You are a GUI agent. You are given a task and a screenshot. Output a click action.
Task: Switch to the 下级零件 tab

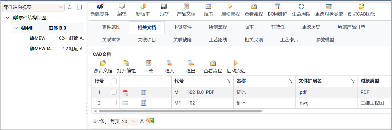pyautogui.click(x=182, y=27)
